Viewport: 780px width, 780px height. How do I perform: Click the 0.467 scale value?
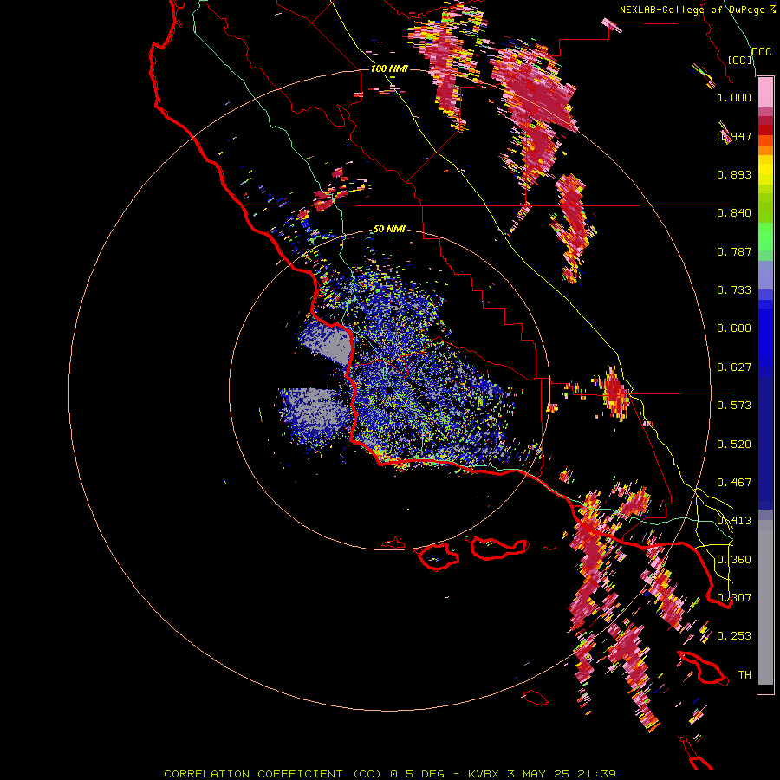[734, 483]
